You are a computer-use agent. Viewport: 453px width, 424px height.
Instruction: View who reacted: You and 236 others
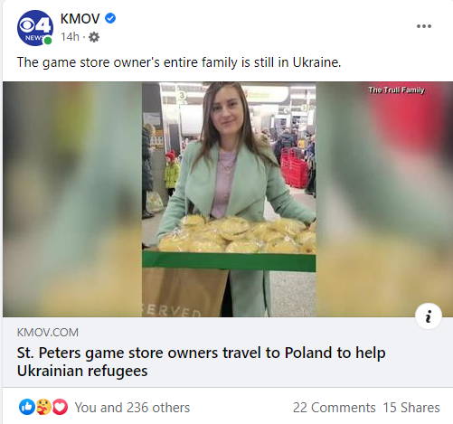click(x=132, y=408)
